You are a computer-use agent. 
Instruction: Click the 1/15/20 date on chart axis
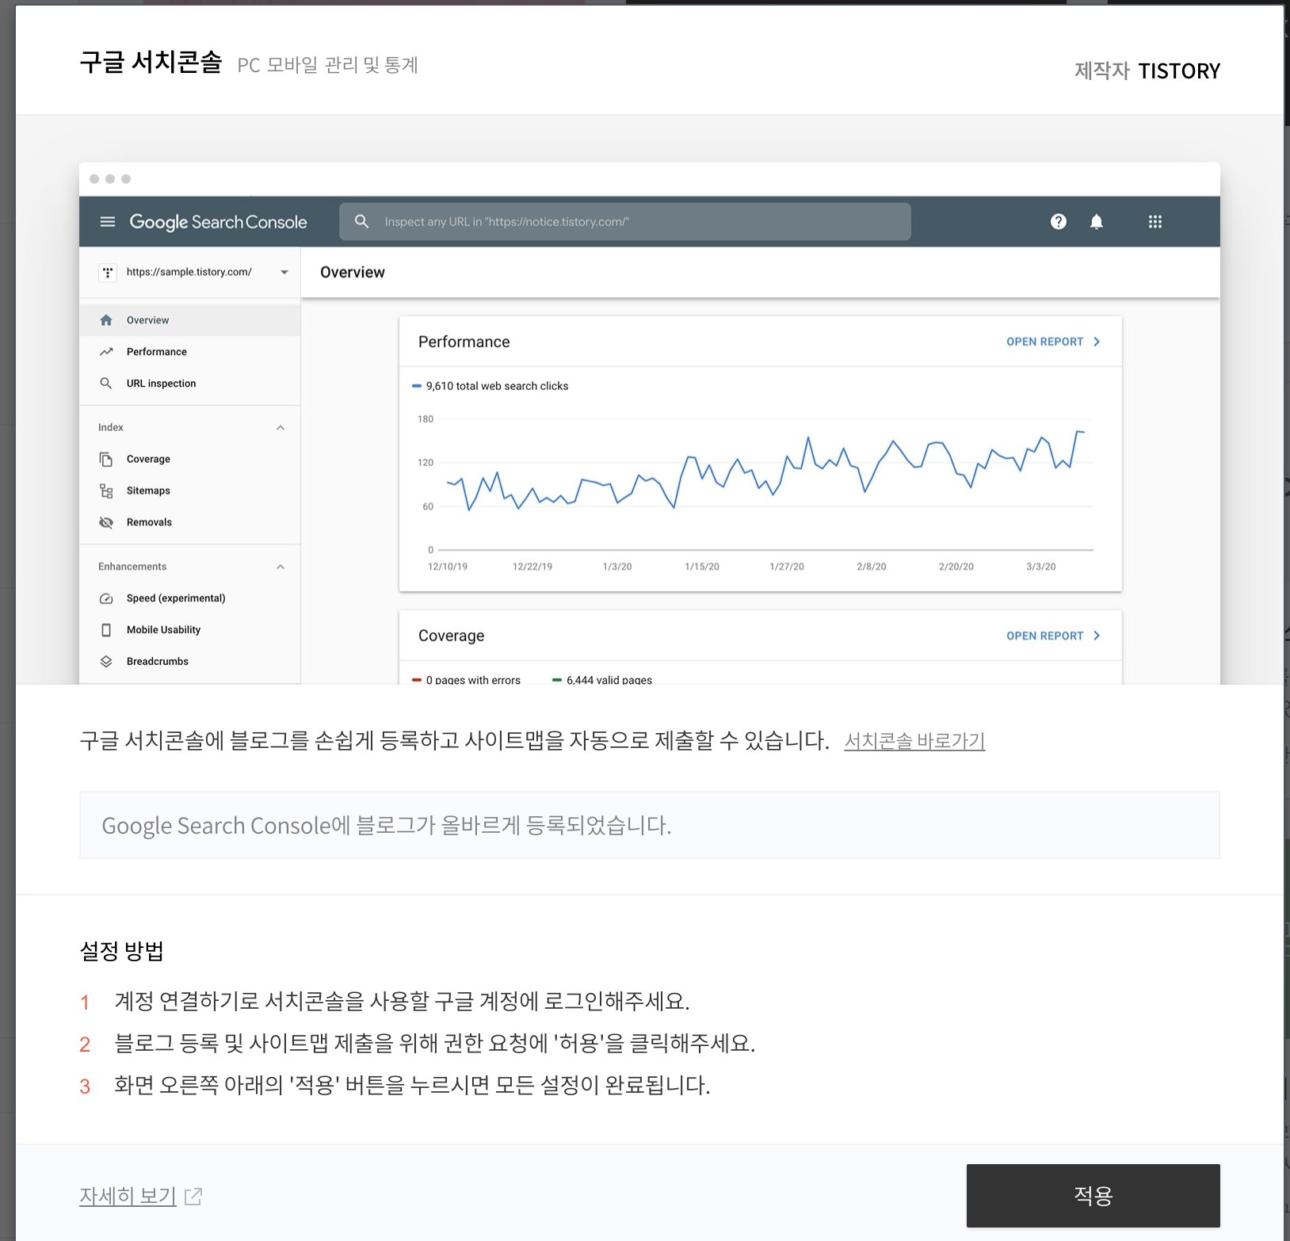pyautogui.click(x=702, y=567)
